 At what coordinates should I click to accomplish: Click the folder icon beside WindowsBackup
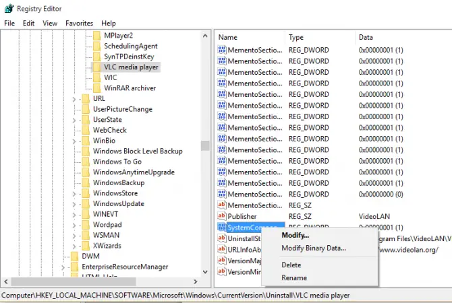click(x=86, y=182)
